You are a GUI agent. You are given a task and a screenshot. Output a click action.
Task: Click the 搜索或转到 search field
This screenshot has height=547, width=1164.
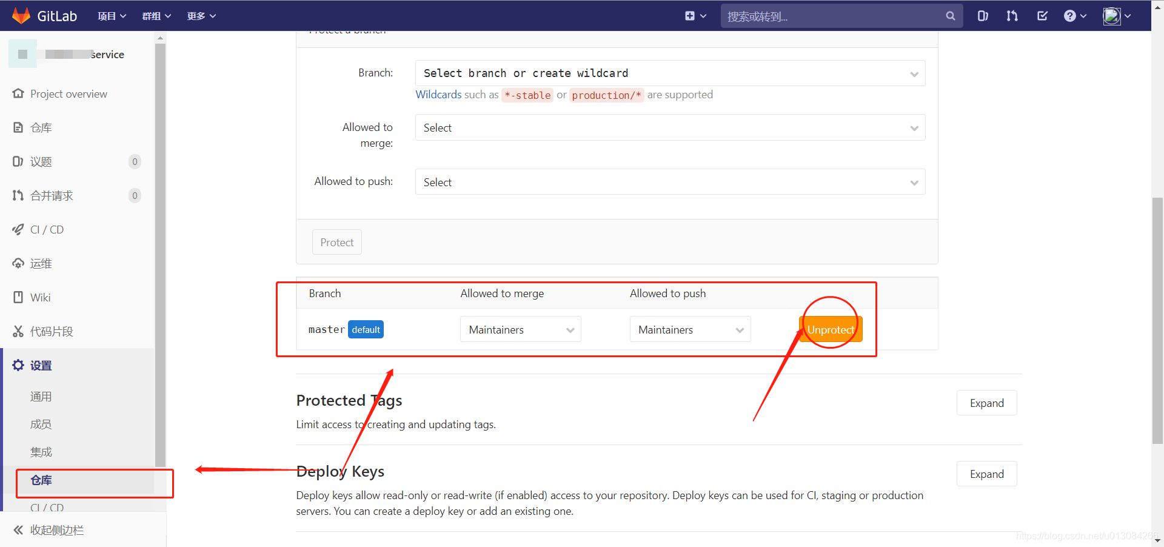coord(831,16)
